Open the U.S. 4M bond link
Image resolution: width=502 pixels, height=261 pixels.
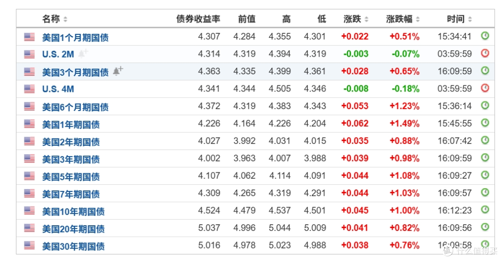(x=58, y=89)
